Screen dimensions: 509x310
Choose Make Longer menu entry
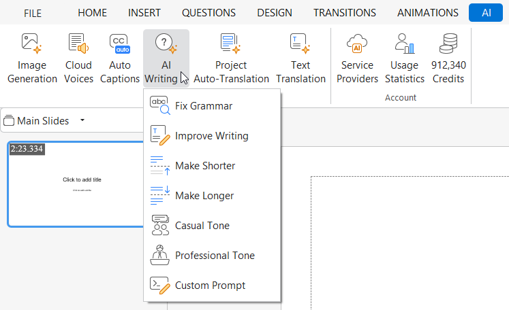204,196
